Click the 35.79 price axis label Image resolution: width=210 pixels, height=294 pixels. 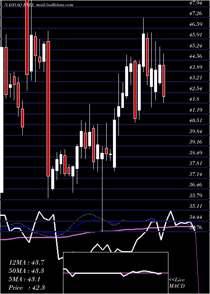196,196
